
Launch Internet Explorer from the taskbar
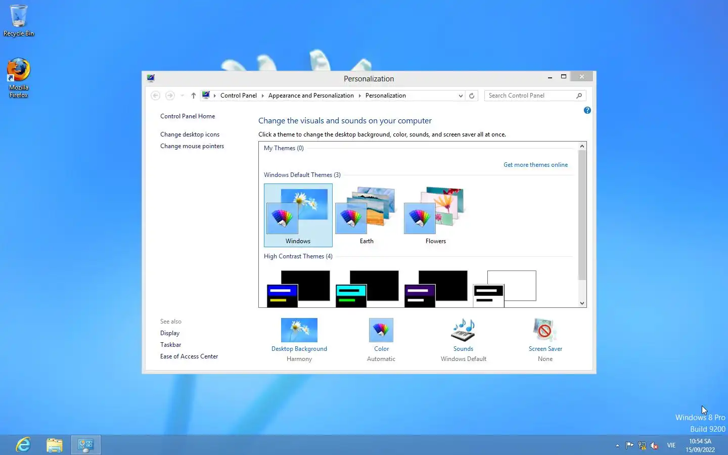[23, 445]
